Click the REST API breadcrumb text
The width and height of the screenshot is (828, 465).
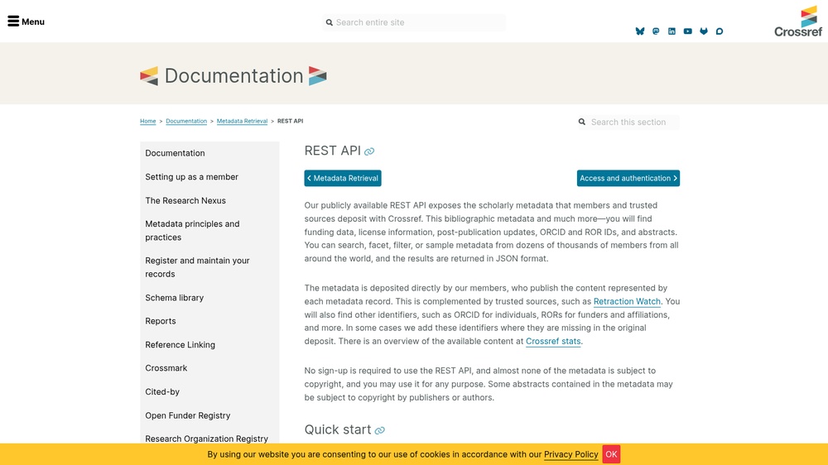(x=290, y=121)
